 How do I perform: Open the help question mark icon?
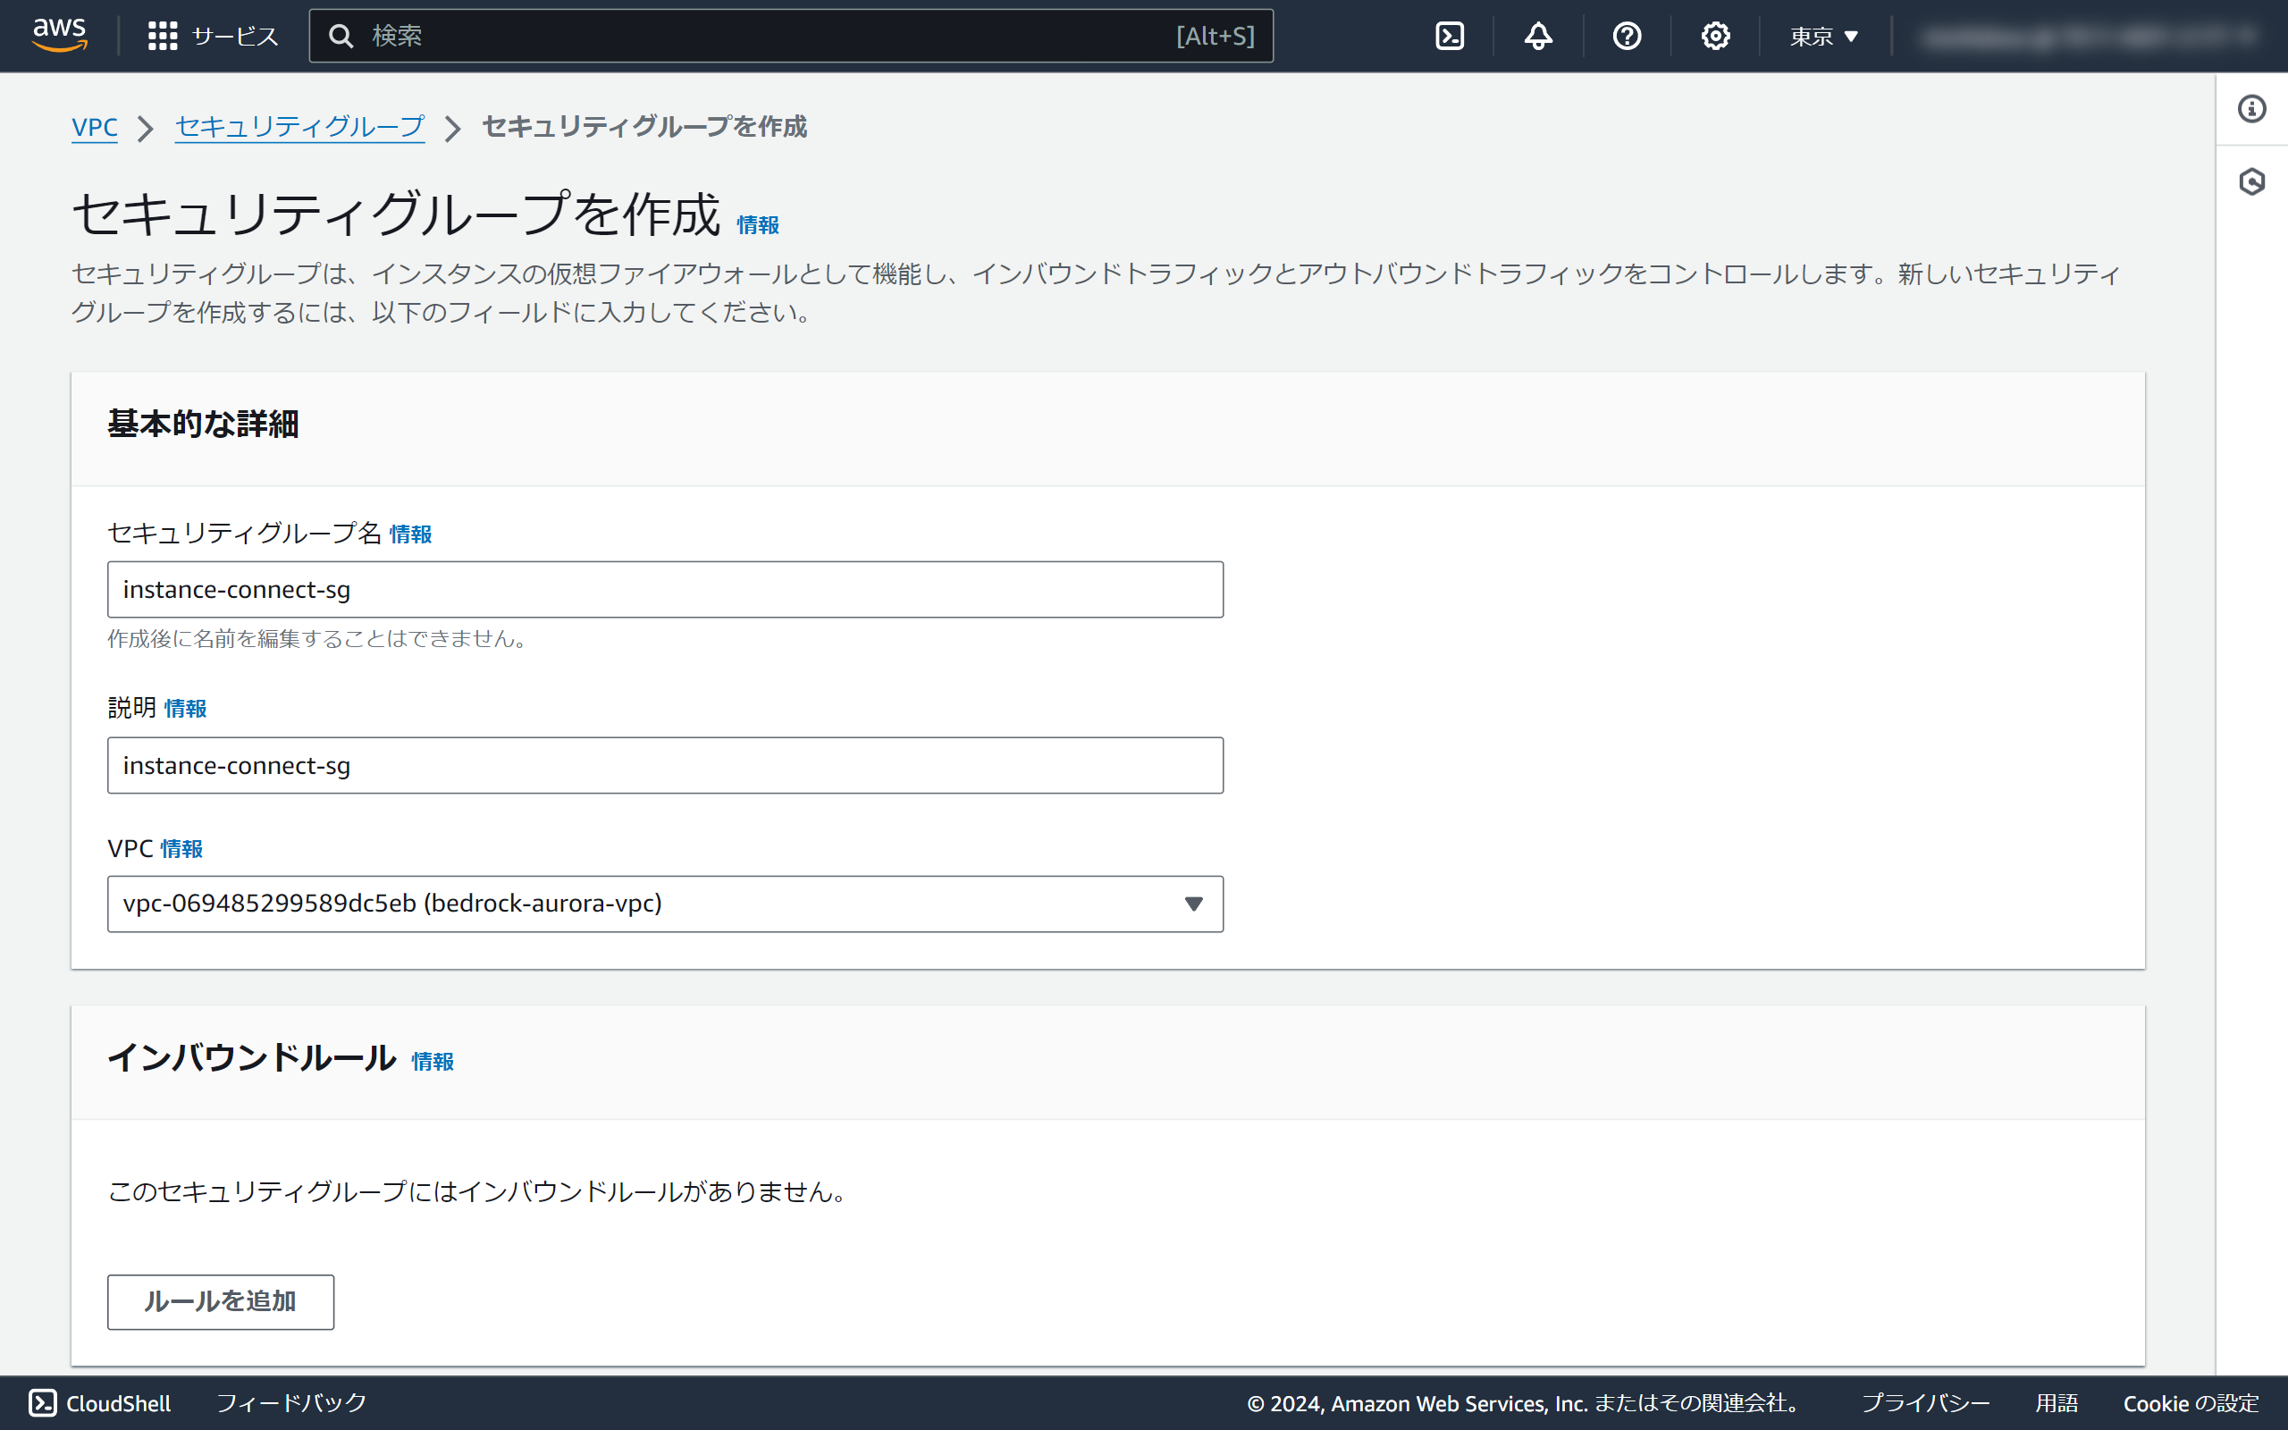pos(1627,36)
